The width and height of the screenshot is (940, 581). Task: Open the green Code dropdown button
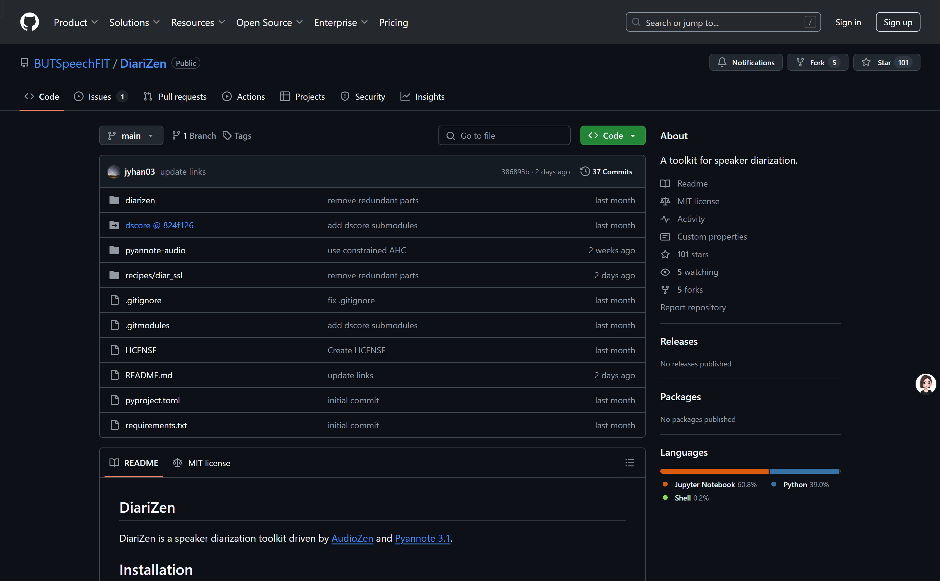point(613,135)
